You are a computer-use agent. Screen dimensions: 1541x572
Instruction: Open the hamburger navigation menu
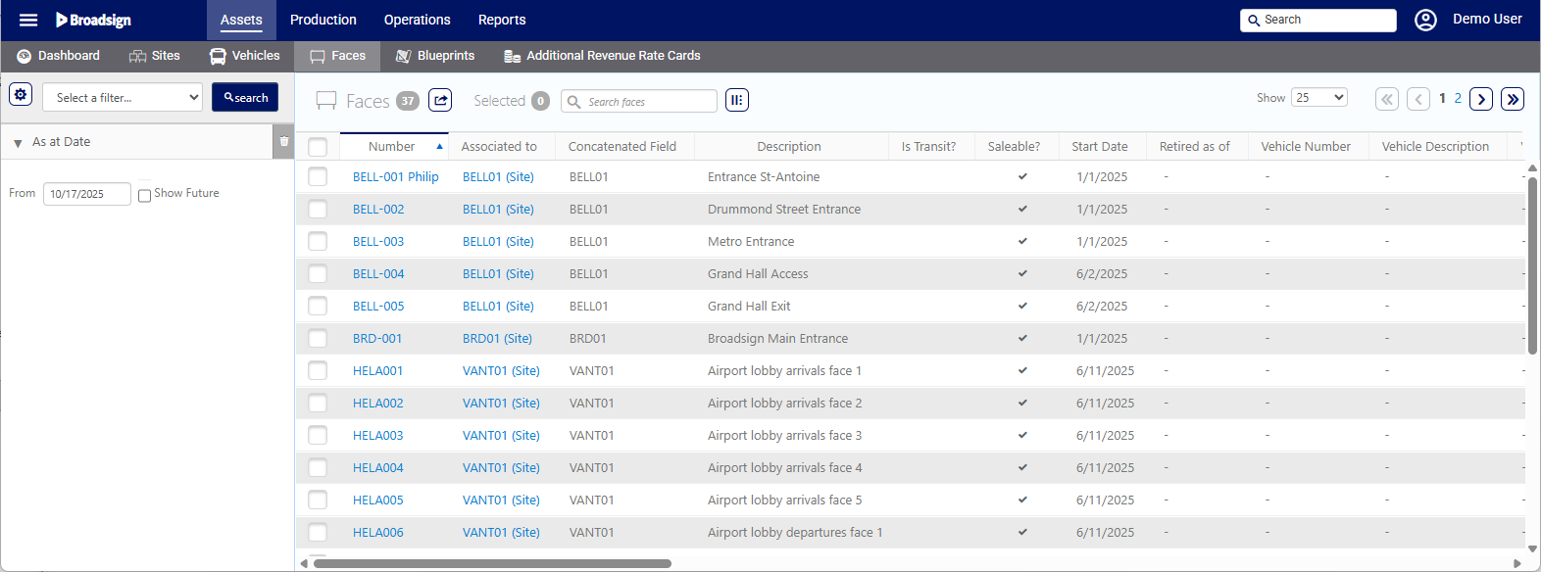point(28,20)
